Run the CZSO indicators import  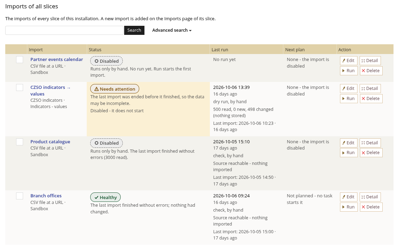coord(349,99)
